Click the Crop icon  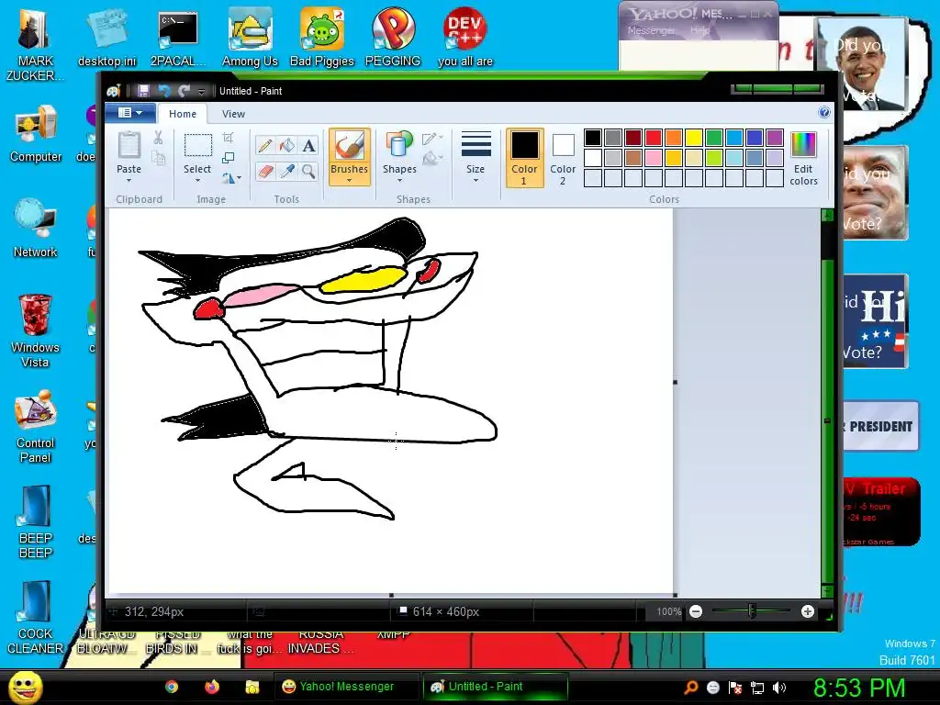pyautogui.click(x=228, y=138)
